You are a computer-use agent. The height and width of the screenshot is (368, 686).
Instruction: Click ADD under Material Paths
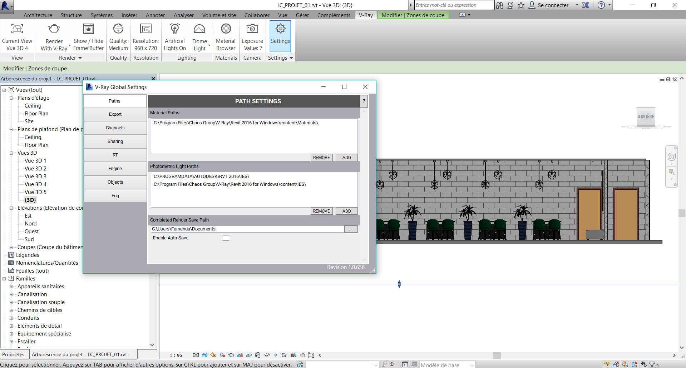point(346,157)
